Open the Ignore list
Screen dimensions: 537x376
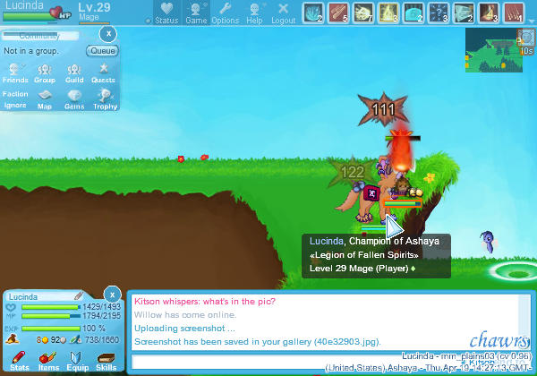(15, 105)
